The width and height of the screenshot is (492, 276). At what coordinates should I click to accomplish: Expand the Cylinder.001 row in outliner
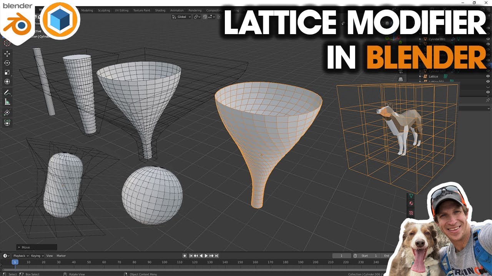coord(421,39)
